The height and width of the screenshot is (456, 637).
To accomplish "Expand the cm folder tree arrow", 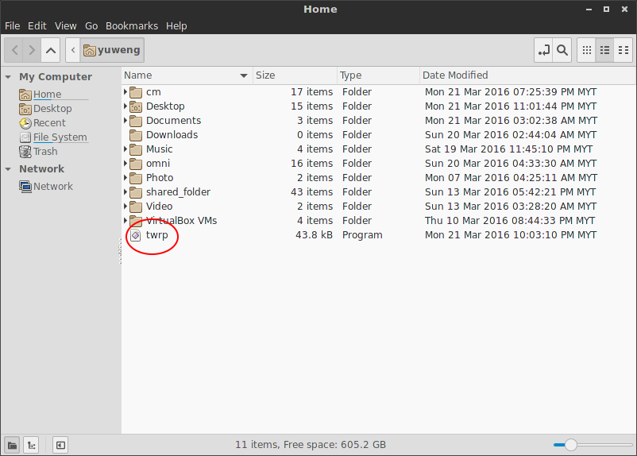I will pos(125,92).
